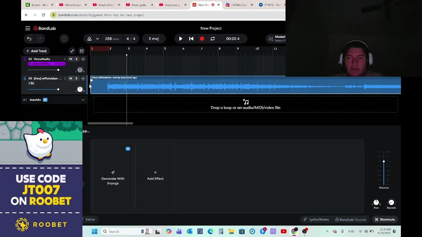Image resolution: width=422 pixels, height=237 pixels.
Task: Click the Pan knob in effects panel
Action: tap(376, 202)
